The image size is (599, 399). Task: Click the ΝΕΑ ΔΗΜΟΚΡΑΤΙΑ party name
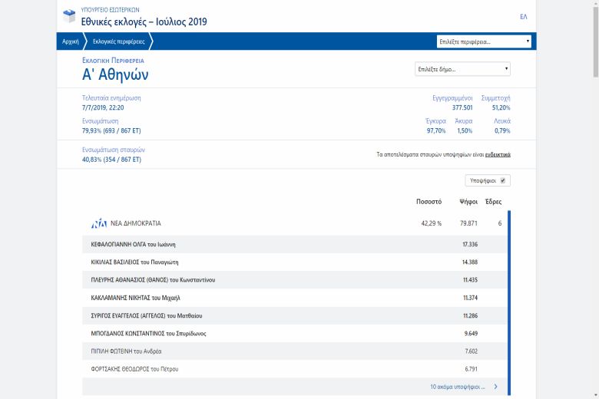tap(137, 223)
